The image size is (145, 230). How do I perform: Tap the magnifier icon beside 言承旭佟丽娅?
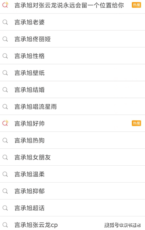[5, 39]
